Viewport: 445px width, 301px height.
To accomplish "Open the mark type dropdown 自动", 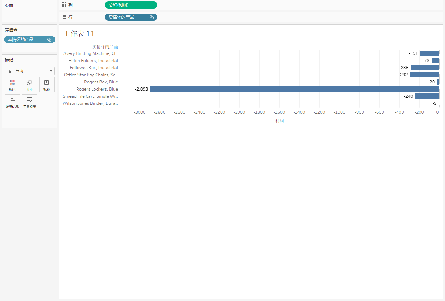I will 30,71.
